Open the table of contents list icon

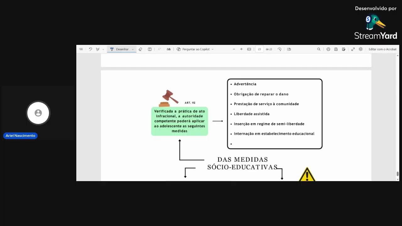pos(81,49)
